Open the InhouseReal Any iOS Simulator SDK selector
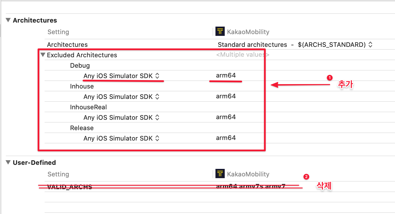The image size is (395, 214). pos(156,117)
